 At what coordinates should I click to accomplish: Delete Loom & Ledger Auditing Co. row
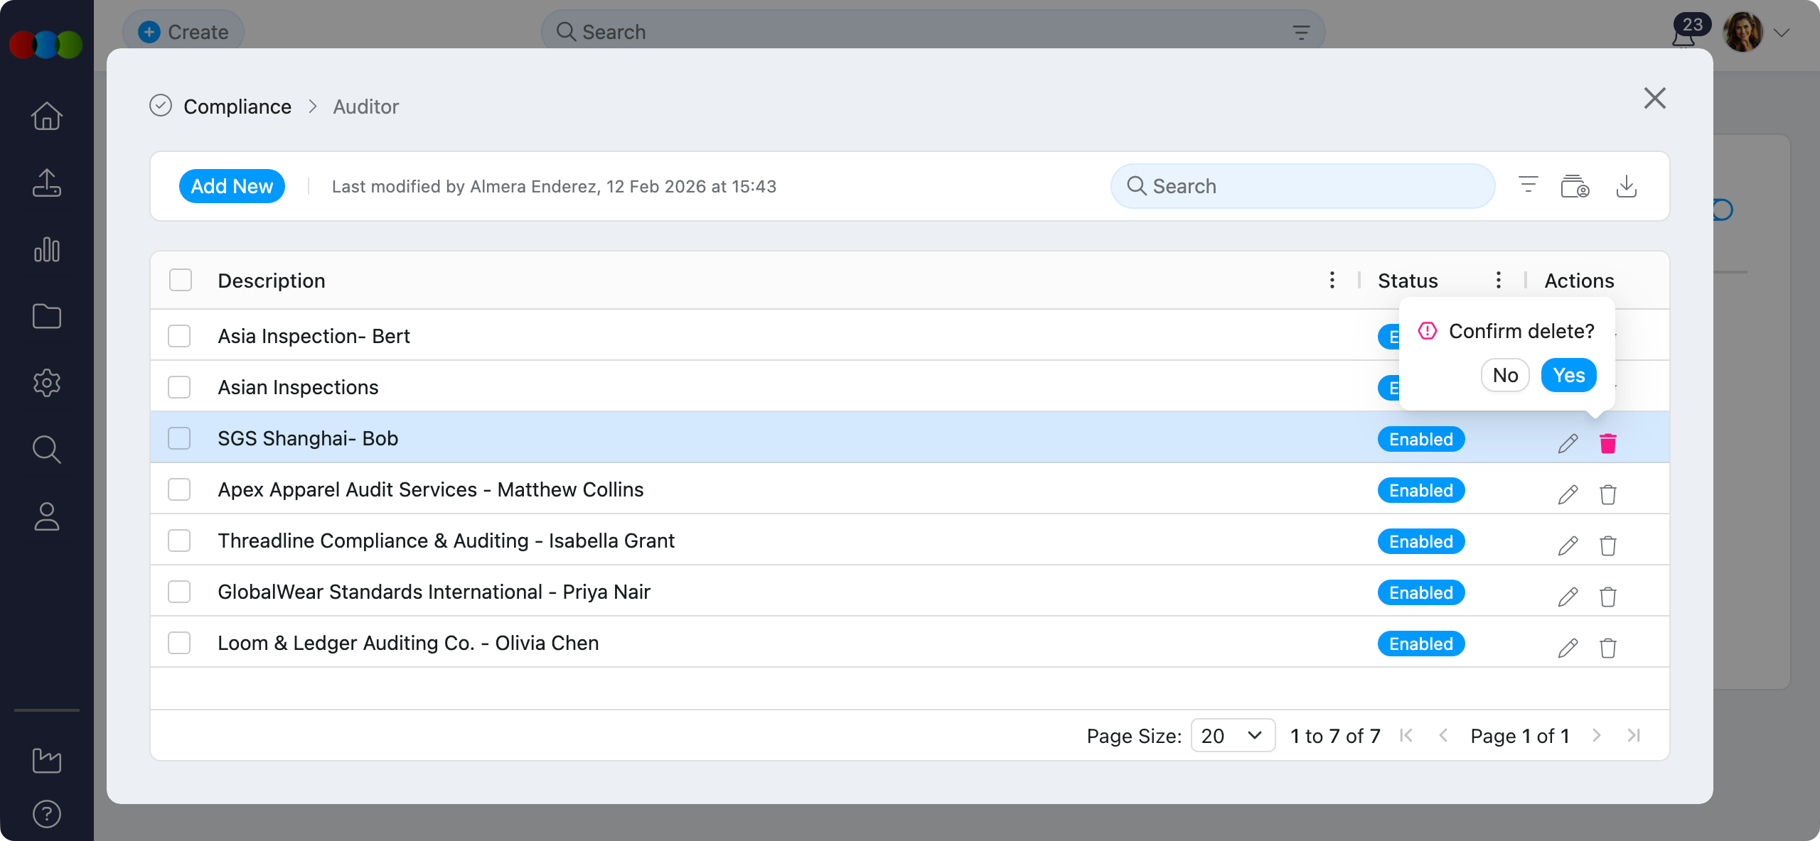1607,648
